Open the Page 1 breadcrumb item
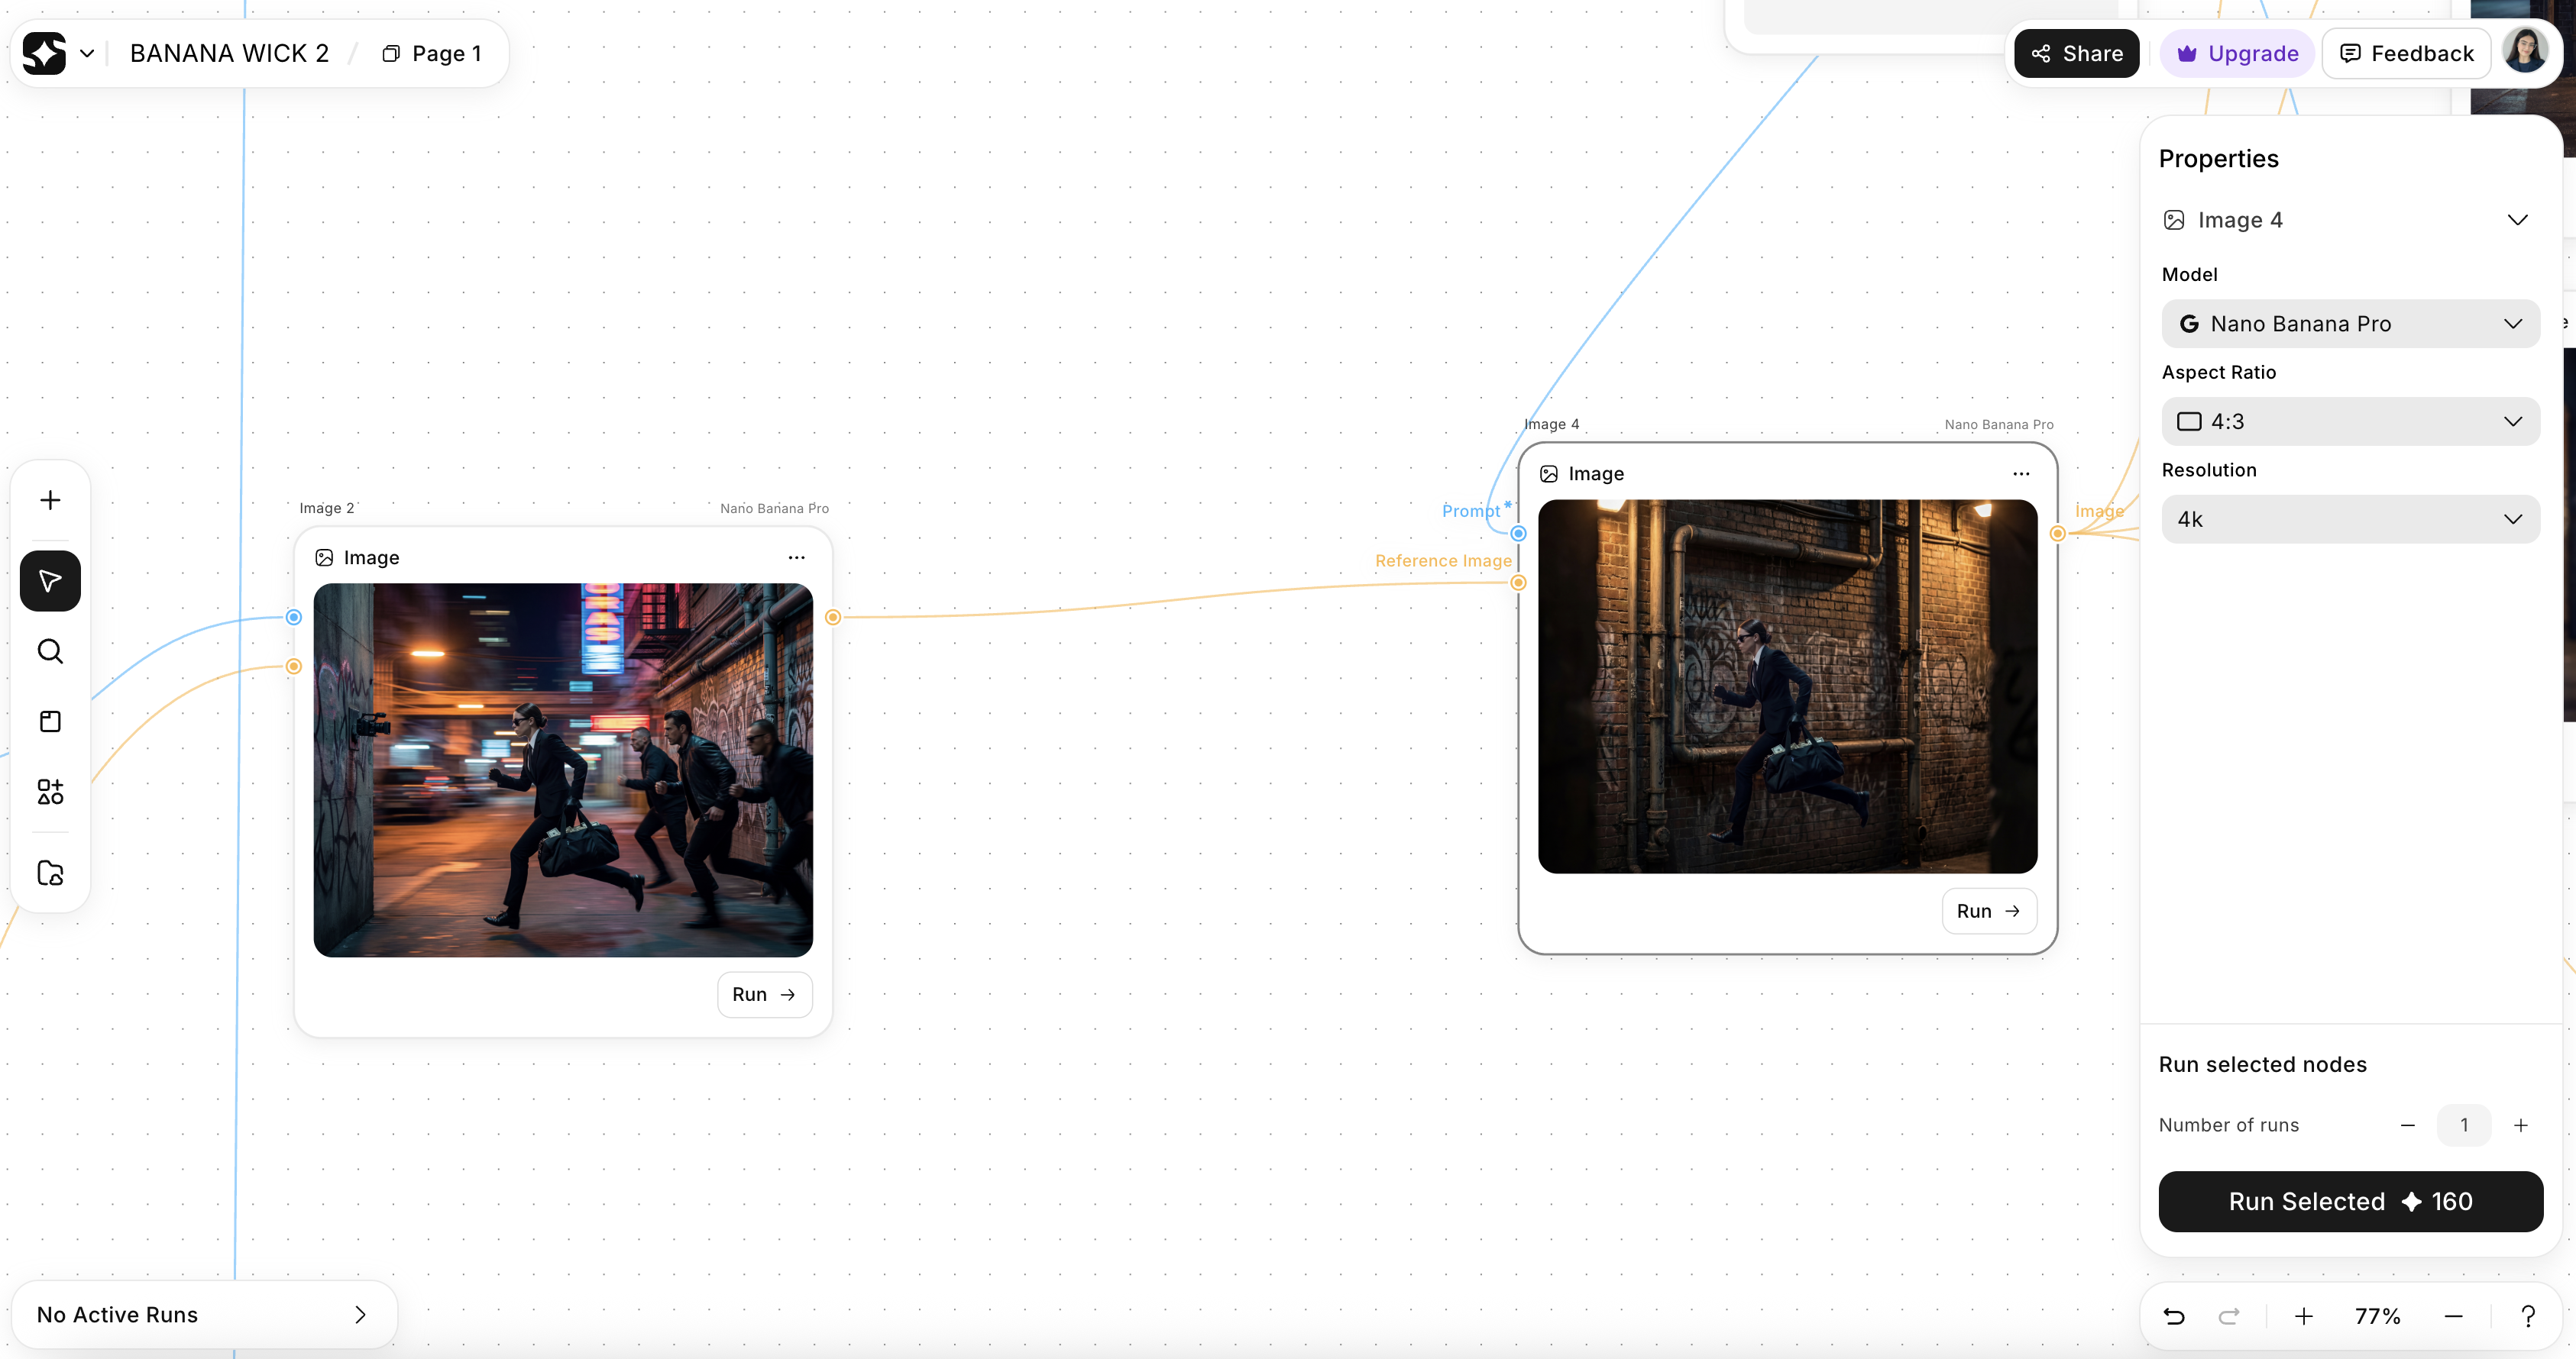 (433, 54)
